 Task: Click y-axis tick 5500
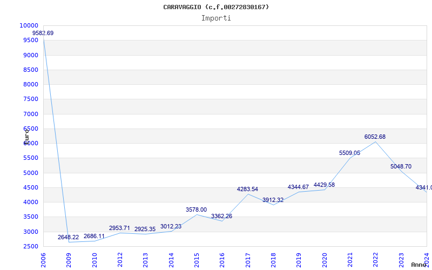(x=31, y=158)
